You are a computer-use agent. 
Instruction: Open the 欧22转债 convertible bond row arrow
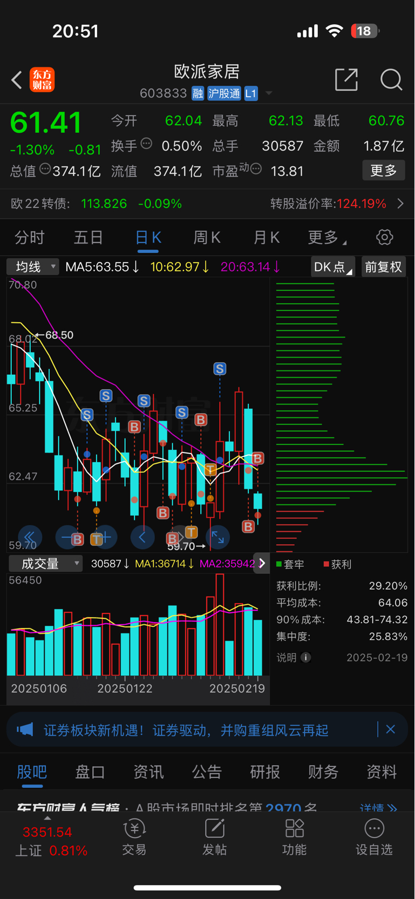pyautogui.click(x=400, y=204)
